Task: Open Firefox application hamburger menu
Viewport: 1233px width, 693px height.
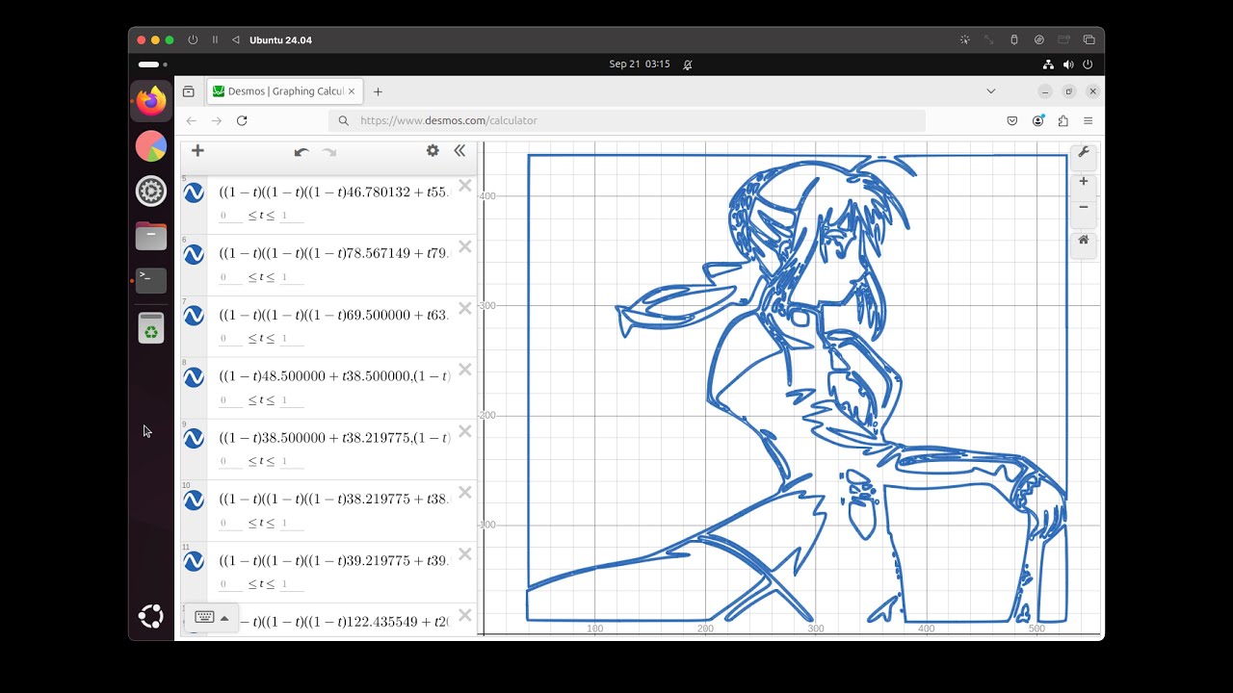Action: [x=1088, y=120]
